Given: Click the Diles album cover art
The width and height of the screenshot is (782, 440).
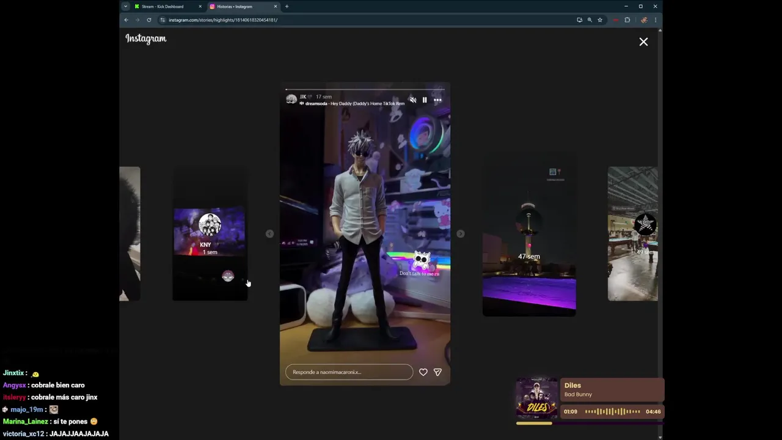Looking at the screenshot, I should (537, 398).
